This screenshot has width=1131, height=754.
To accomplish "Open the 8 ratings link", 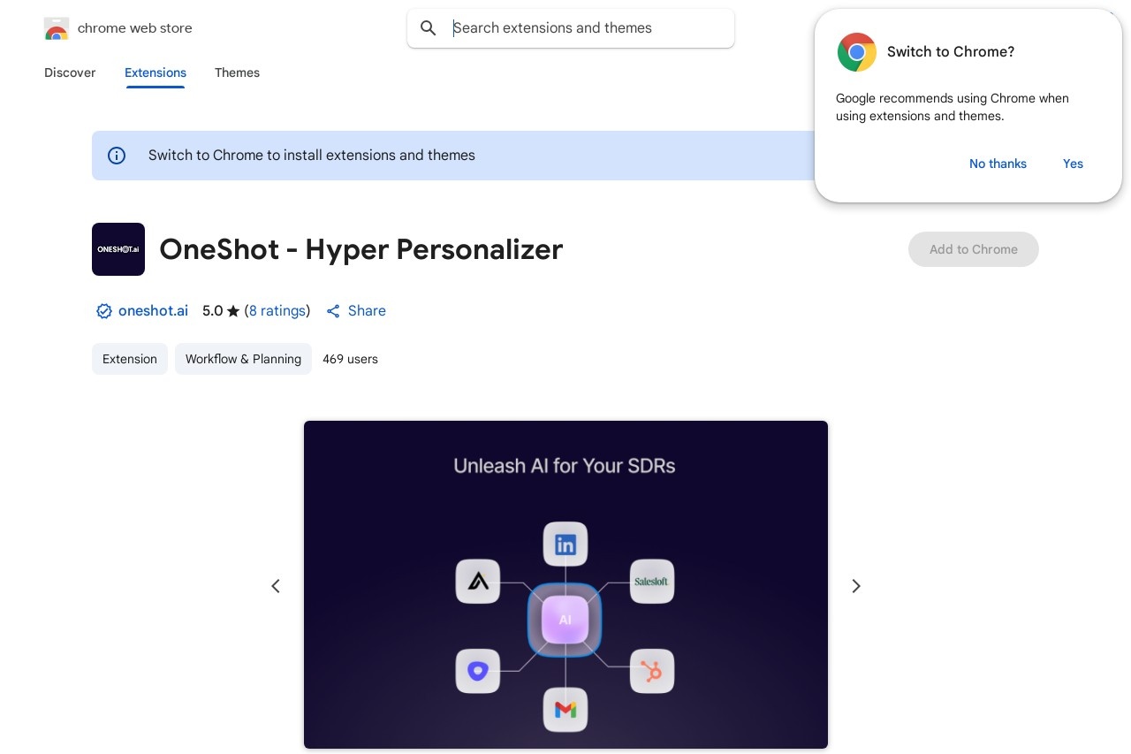I will tap(277, 311).
